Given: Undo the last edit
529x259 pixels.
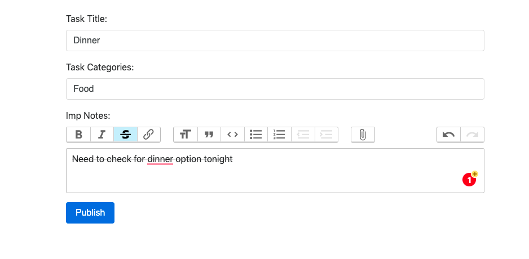Looking at the screenshot, I should point(449,135).
